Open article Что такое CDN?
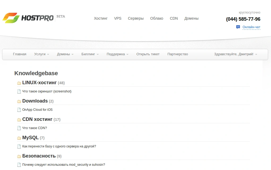 click(x=35, y=128)
